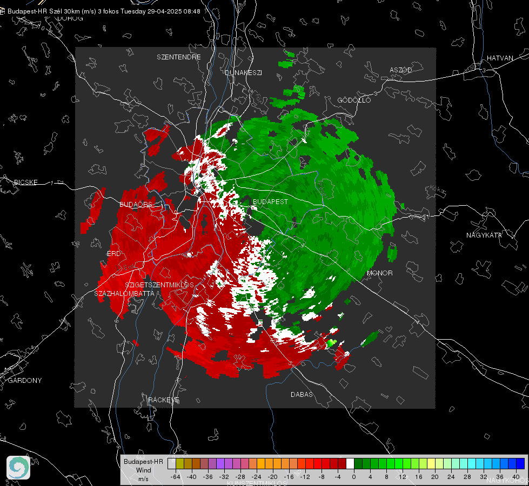
Task: Click the legend value 16
Action: 418,477
